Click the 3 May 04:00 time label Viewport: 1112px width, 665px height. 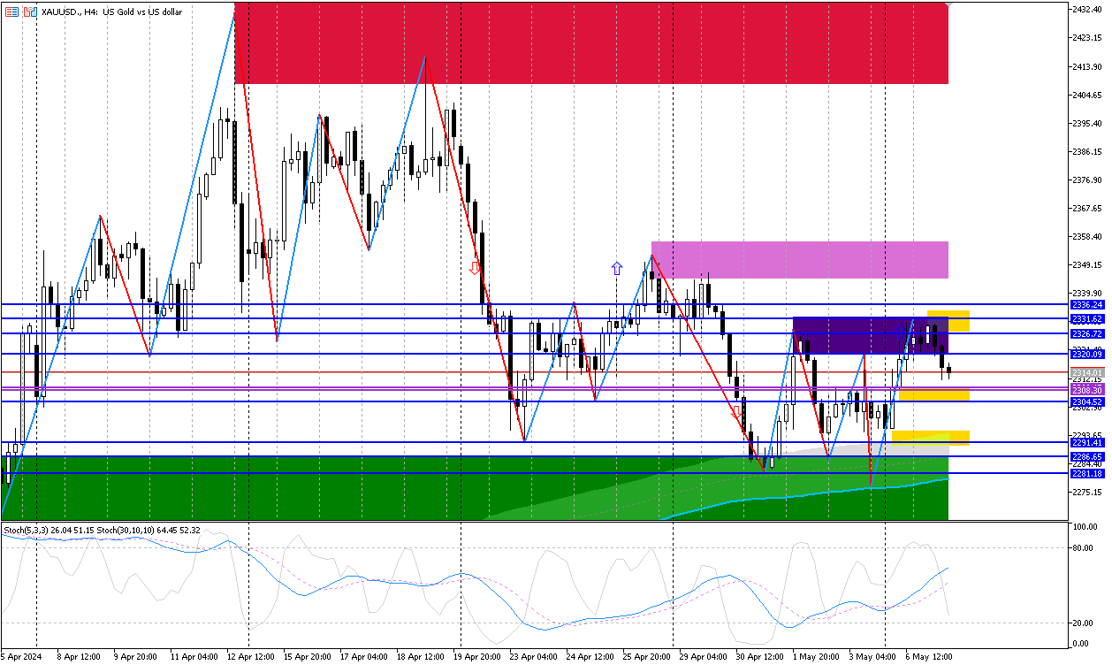[x=872, y=657]
